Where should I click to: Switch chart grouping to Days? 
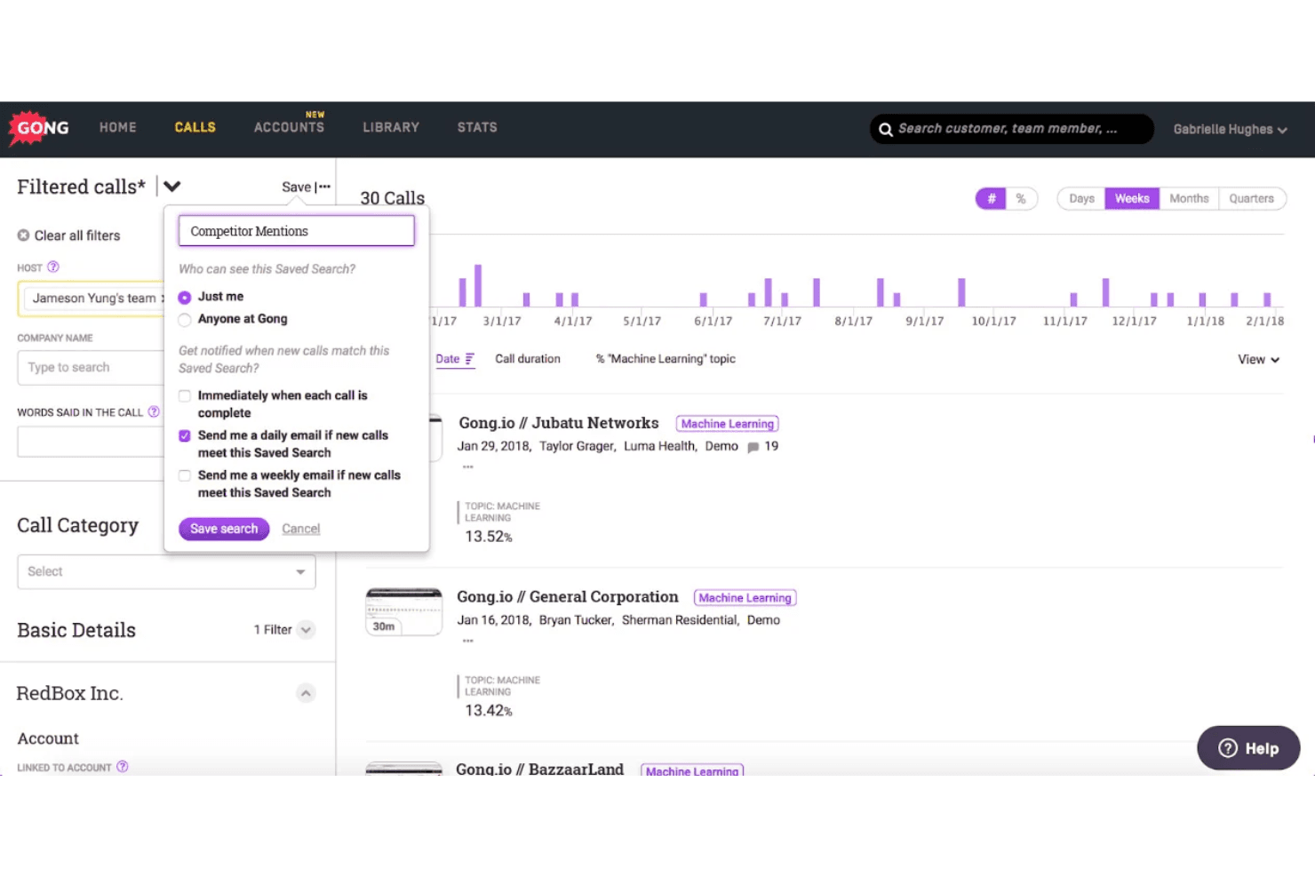click(x=1081, y=199)
